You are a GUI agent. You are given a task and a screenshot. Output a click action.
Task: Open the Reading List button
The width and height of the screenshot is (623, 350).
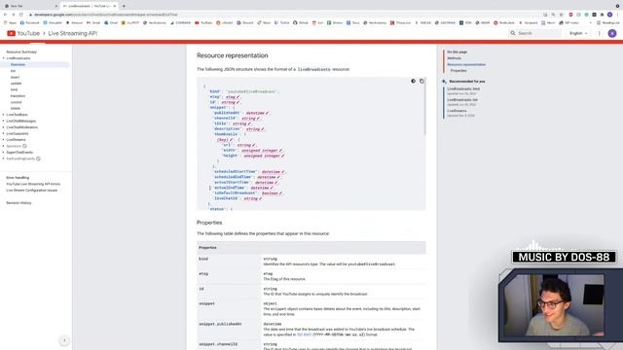click(607, 23)
